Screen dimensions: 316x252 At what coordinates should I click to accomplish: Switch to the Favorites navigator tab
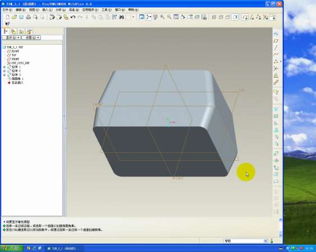click(x=21, y=31)
